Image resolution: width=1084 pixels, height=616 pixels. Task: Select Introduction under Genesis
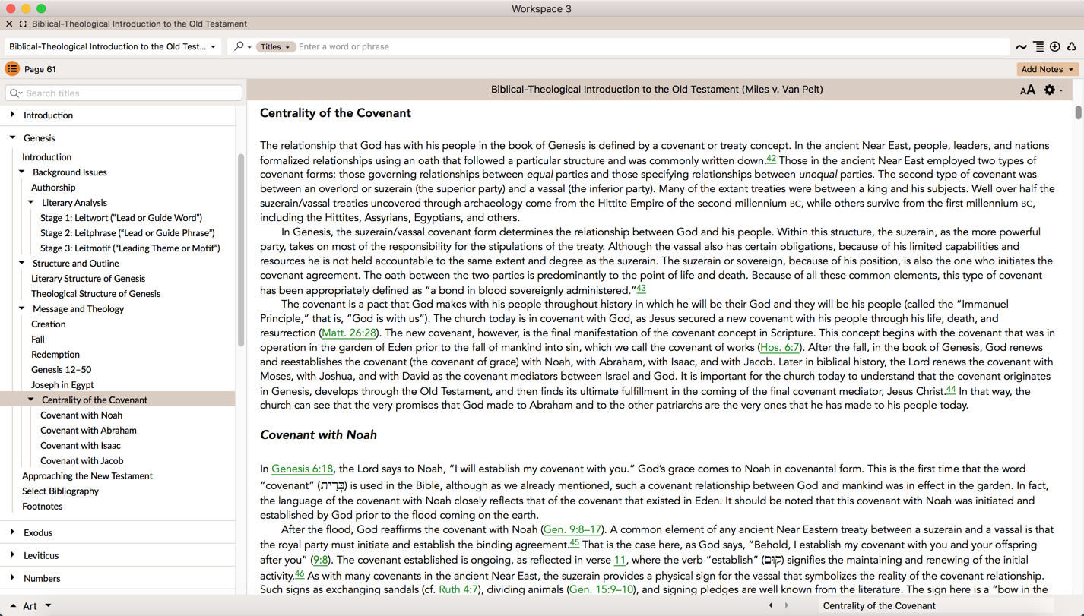pos(46,156)
